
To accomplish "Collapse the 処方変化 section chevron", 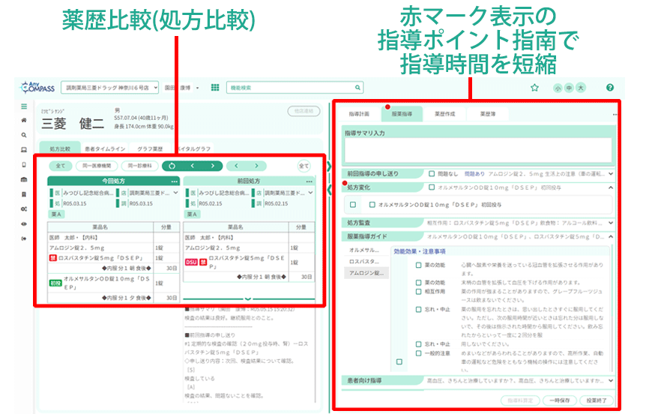I will pyautogui.click(x=611, y=187).
